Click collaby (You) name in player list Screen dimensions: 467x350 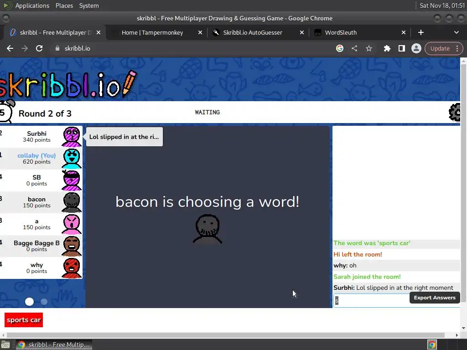[36, 155]
